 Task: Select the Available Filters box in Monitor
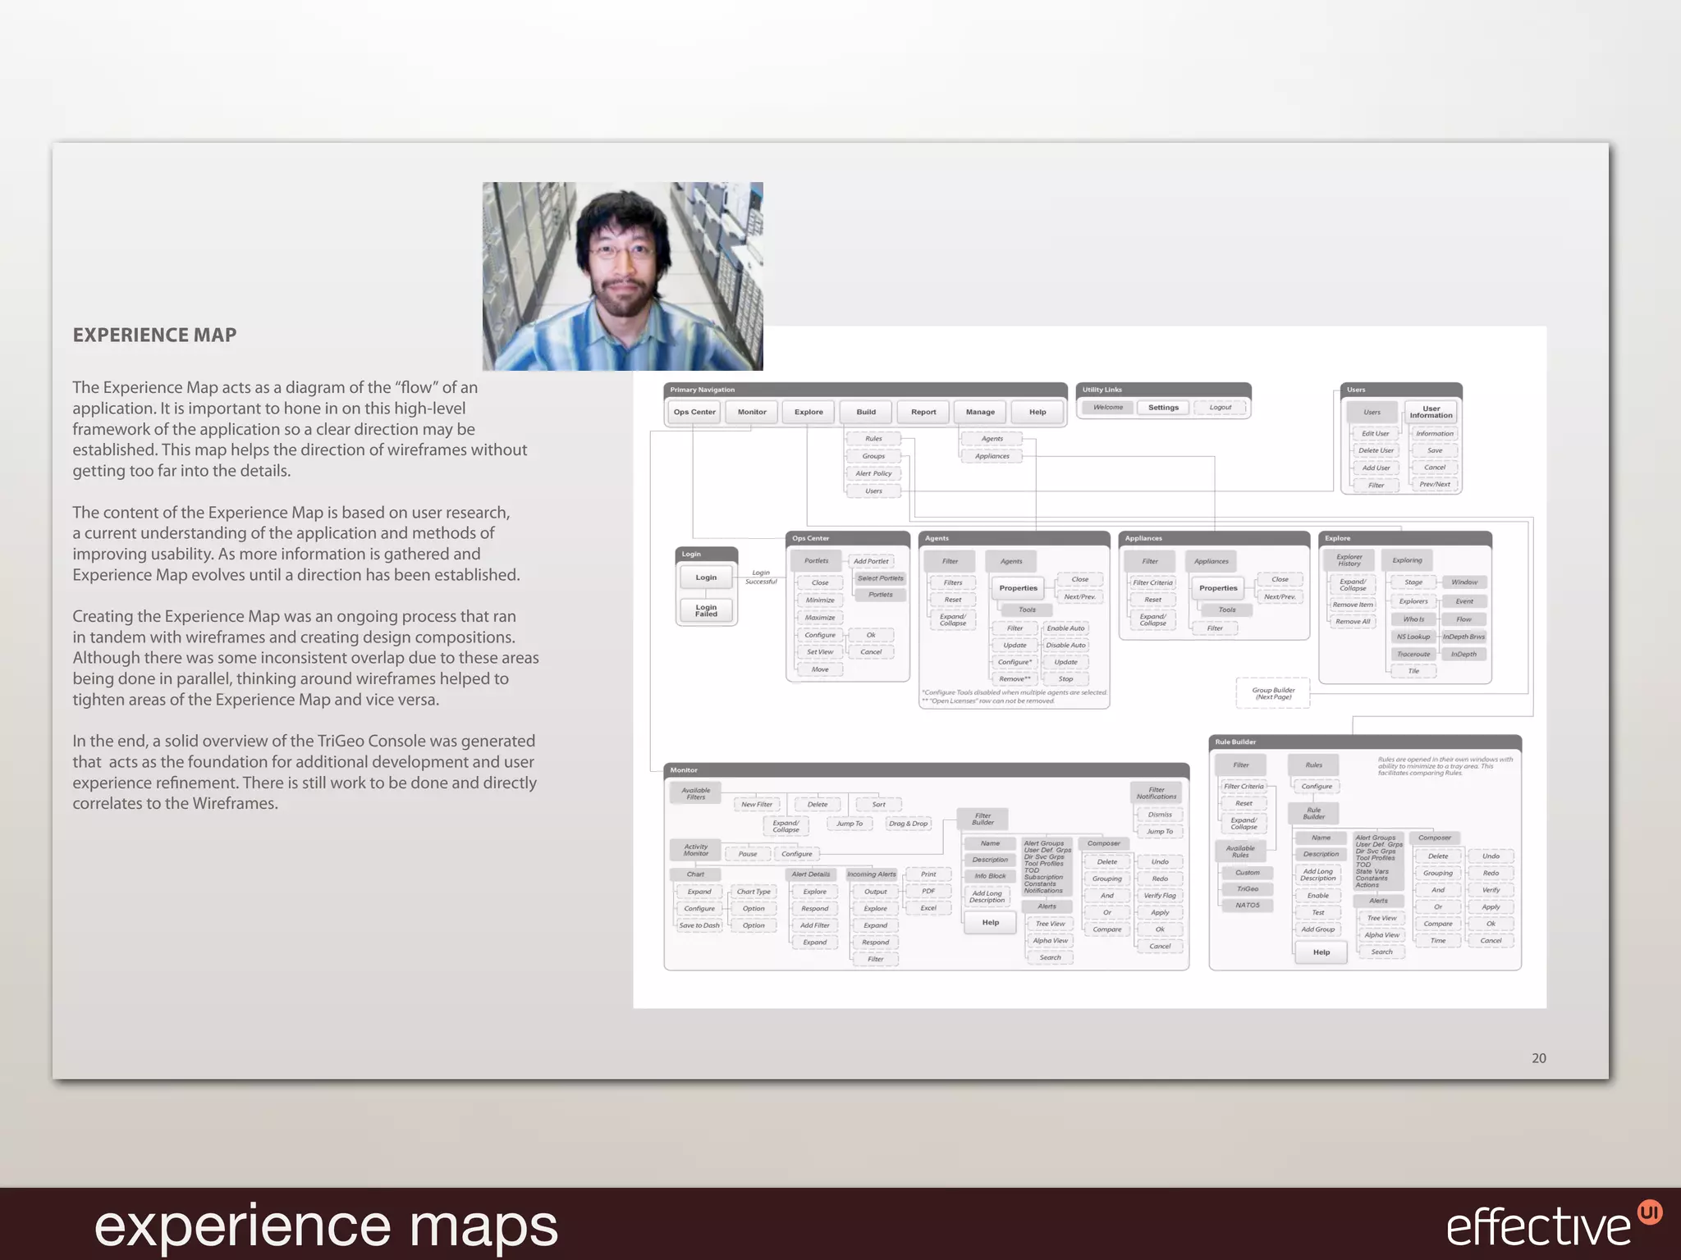coord(695,794)
